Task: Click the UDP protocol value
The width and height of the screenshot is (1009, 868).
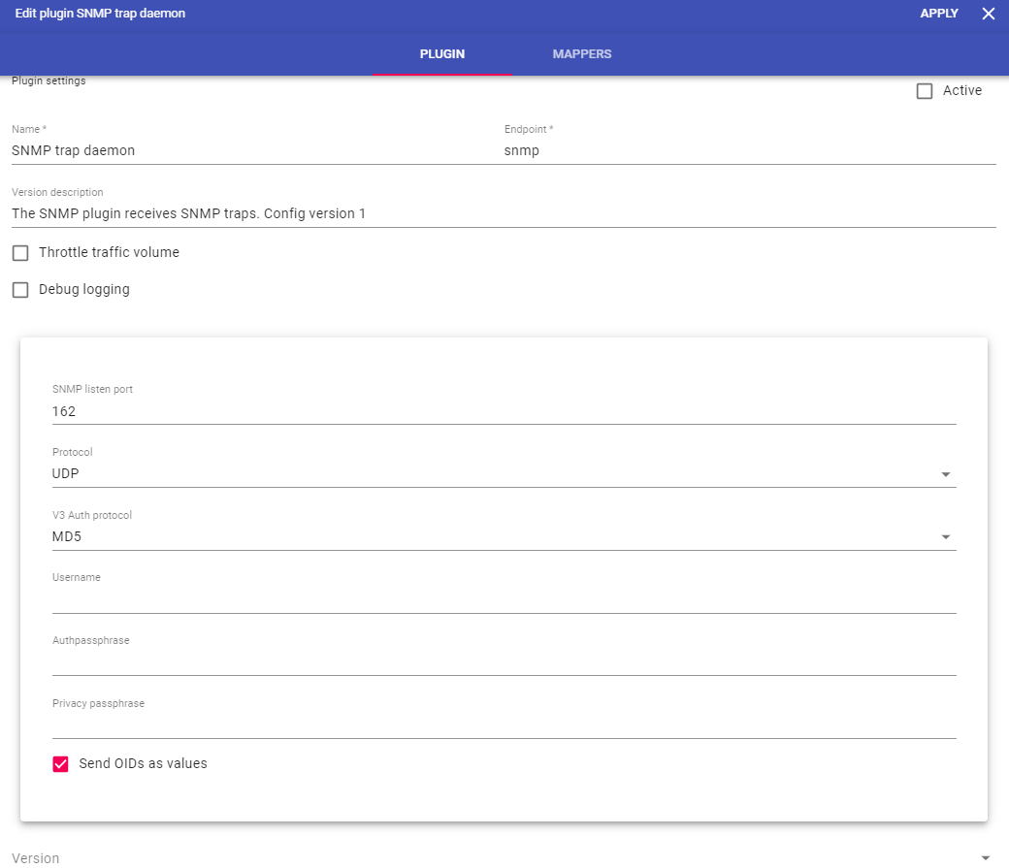Action: click(x=66, y=474)
